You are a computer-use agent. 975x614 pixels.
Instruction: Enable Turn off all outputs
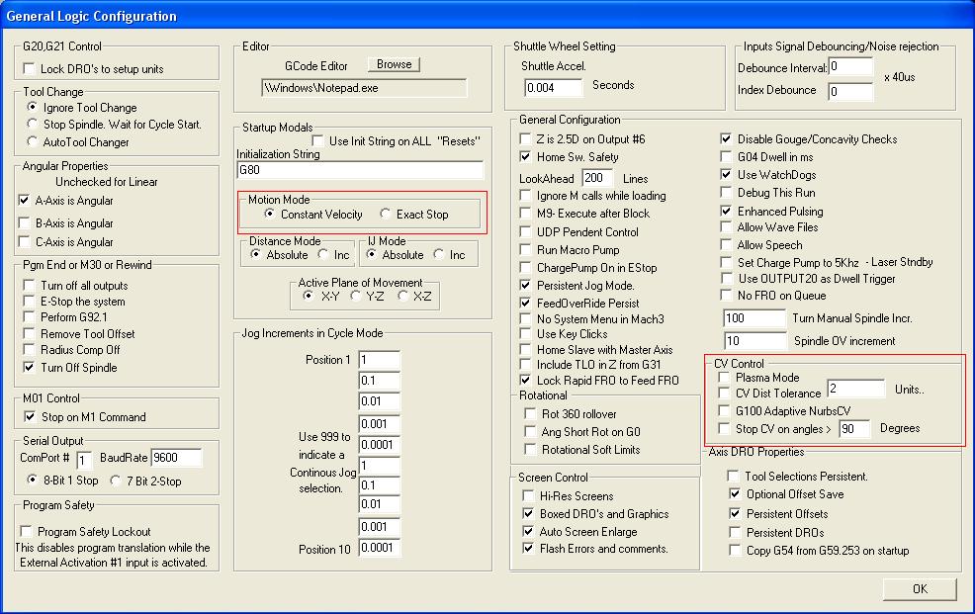click(x=29, y=285)
